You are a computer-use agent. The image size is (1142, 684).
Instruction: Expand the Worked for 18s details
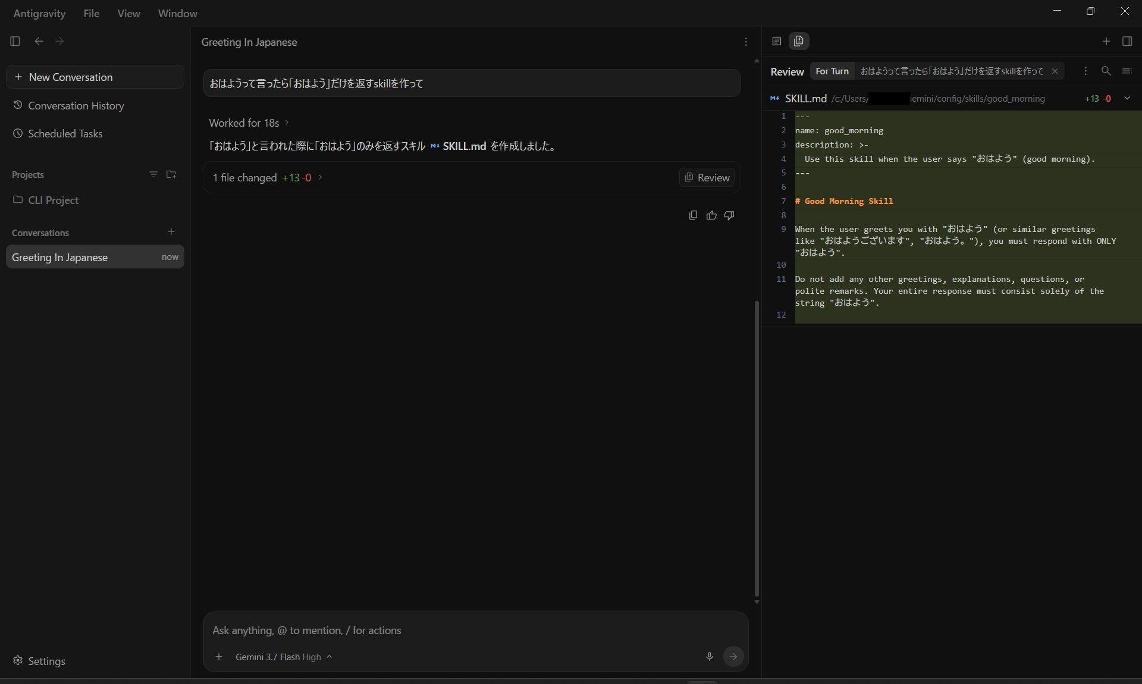click(x=249, y=123)
